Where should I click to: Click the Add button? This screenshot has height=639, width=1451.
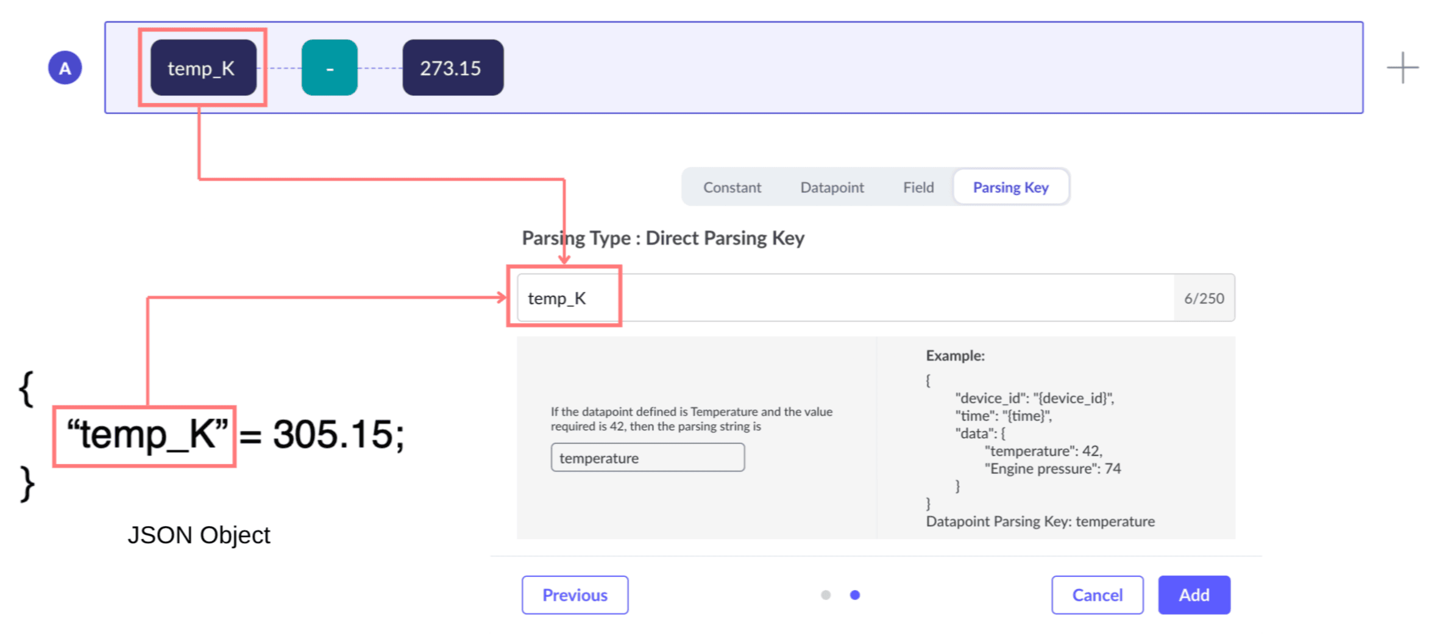click(x=1193, y=594)
